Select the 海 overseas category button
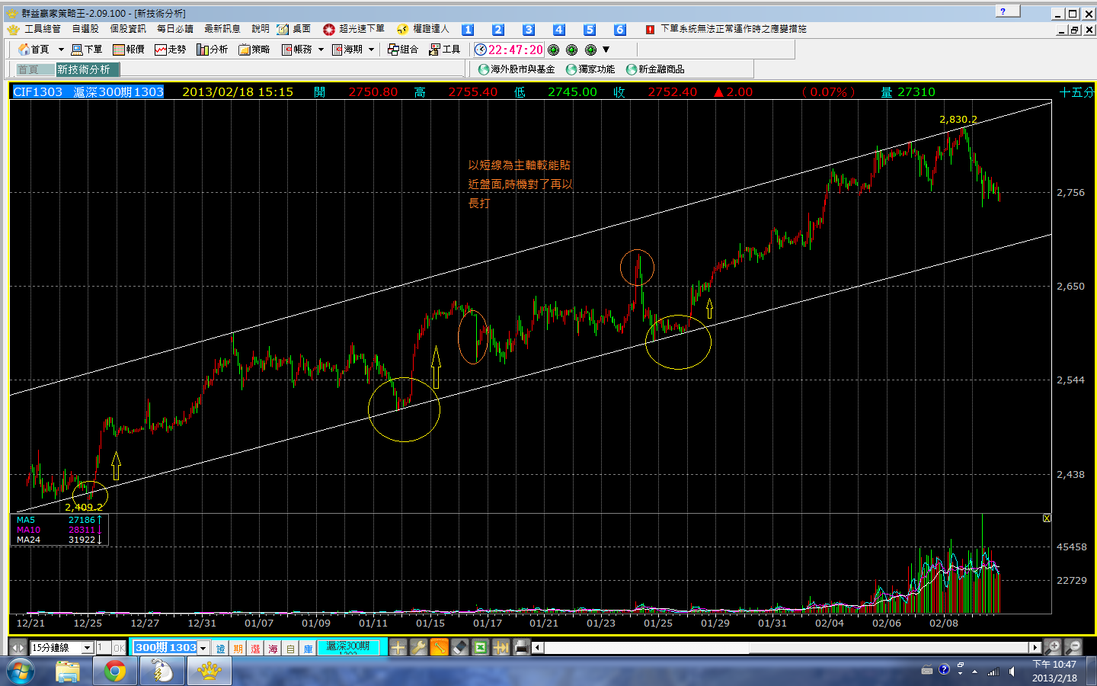This screenshot has height=686, width=1097. [x=273, y=649]
